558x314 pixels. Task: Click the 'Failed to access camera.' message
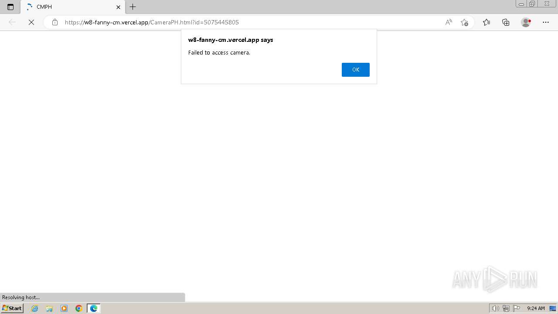219,52
